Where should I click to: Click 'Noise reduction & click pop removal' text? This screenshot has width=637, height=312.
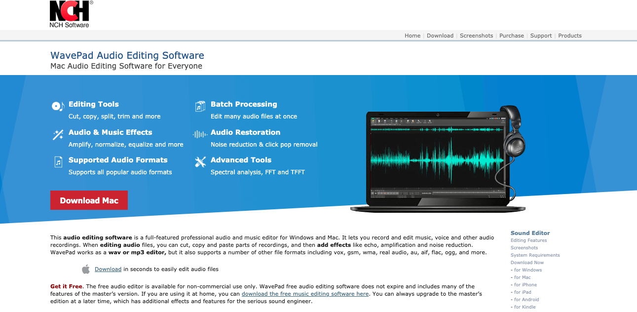click(x=264, y=145)
